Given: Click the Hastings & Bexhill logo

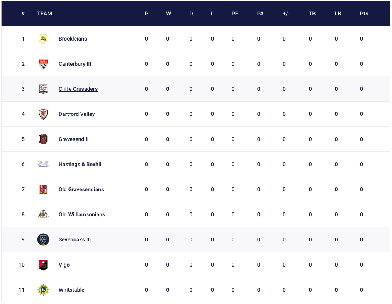Looking at the screenshot, I should tap(43, 164).
